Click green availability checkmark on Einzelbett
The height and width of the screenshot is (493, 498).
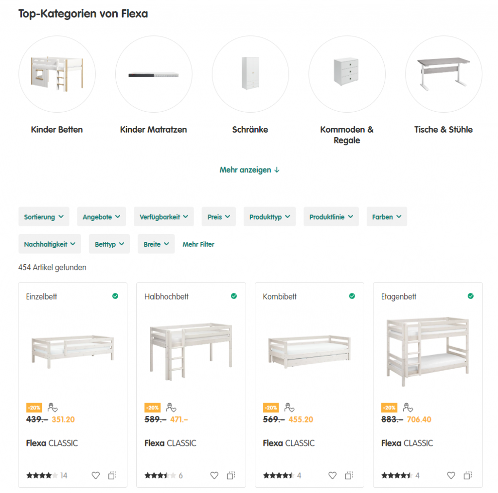coord(115,296)
